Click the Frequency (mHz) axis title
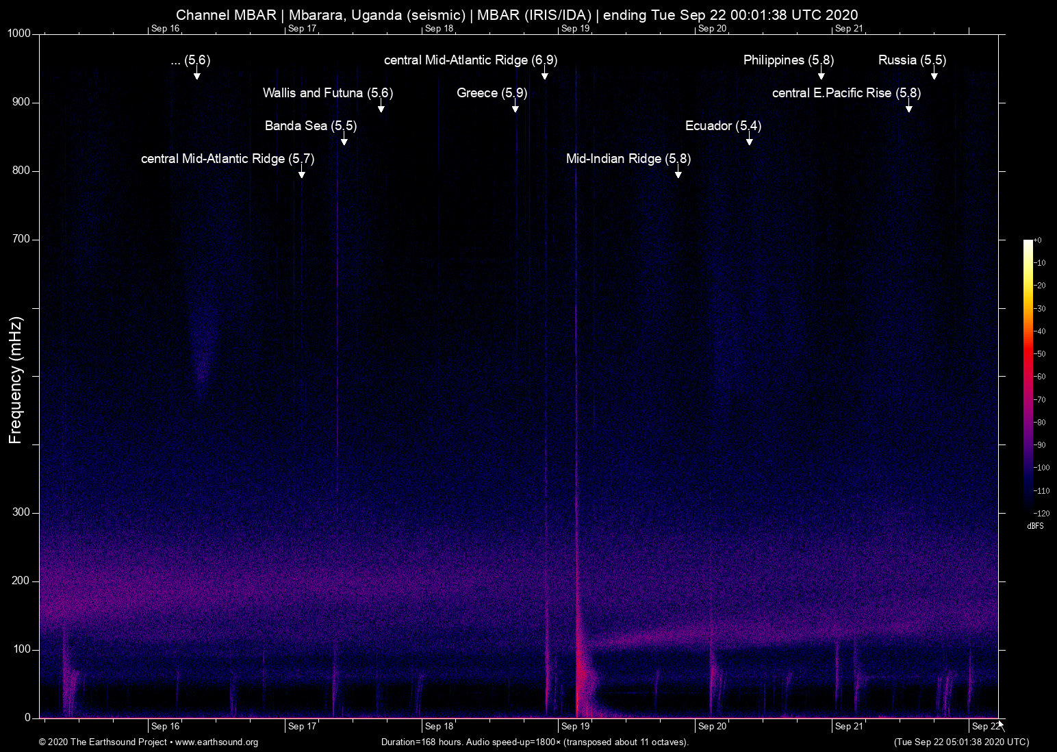This screenshot has width=1057, height=752. [16, 380]
